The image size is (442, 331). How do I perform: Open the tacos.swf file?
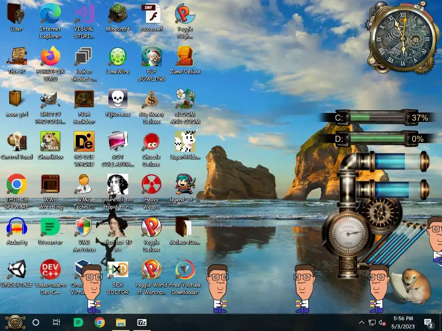[x=152, y=17]
